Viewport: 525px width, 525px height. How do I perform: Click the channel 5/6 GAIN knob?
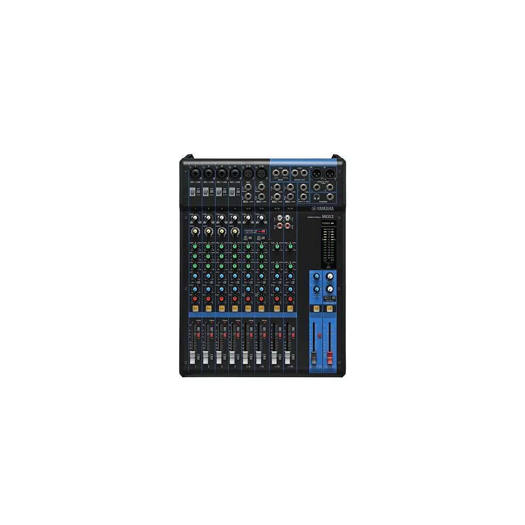[248, 218]
